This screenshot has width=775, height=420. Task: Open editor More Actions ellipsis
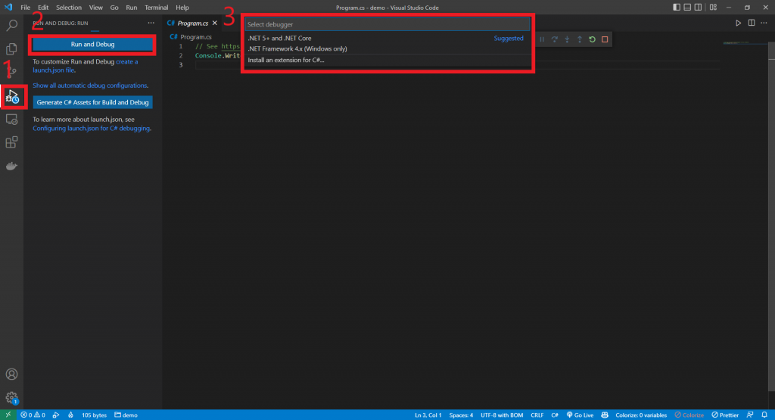pos(764,23)
